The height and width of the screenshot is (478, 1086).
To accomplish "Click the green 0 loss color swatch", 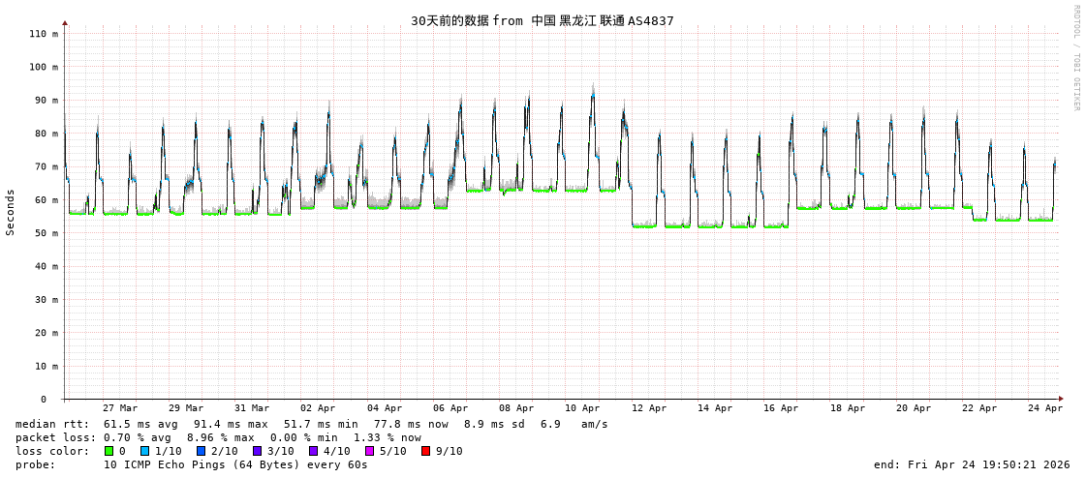I will (109, 451).
